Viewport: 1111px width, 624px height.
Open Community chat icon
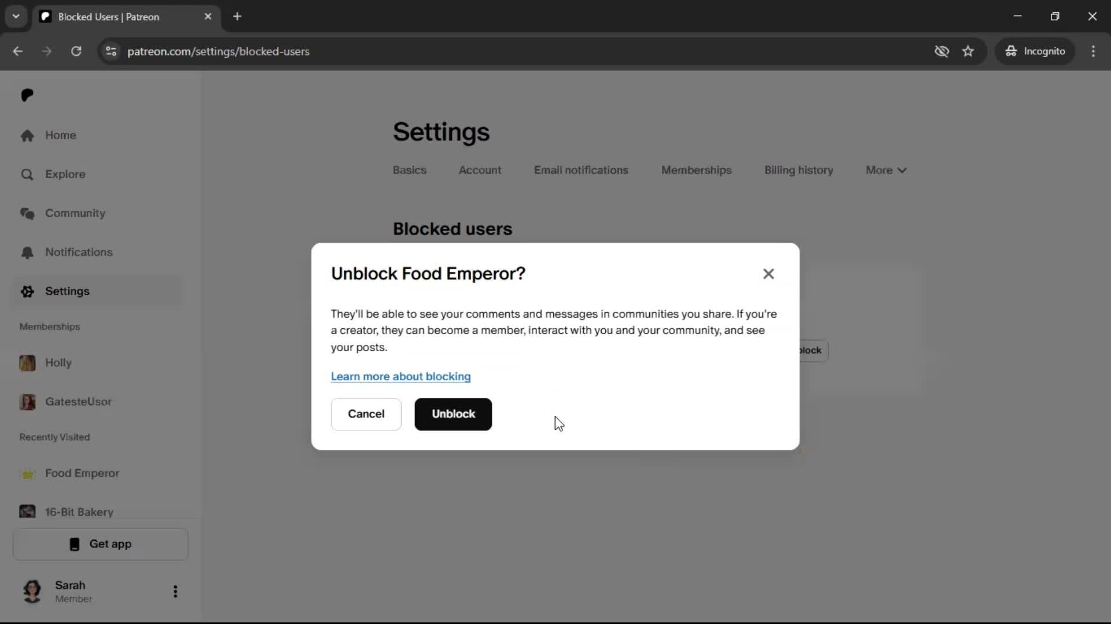tap(27, 213)
